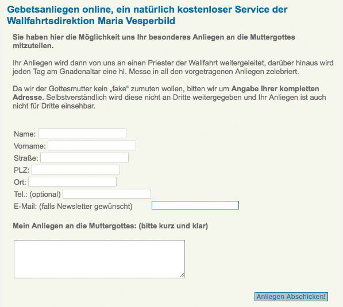Submit with Anliegen Abschicken! button
Viewport: 343px width, 307px height.
click(291, 297)
